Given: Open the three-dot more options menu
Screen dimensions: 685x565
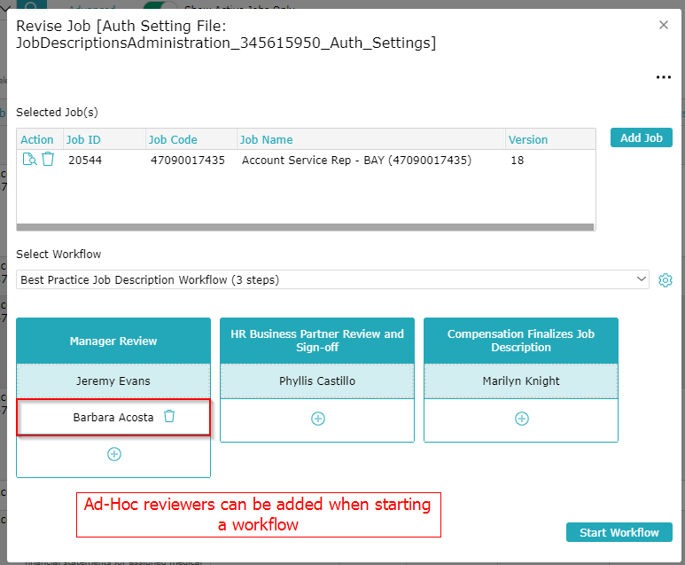Looking at the screenshot, I should pos(663,77).
